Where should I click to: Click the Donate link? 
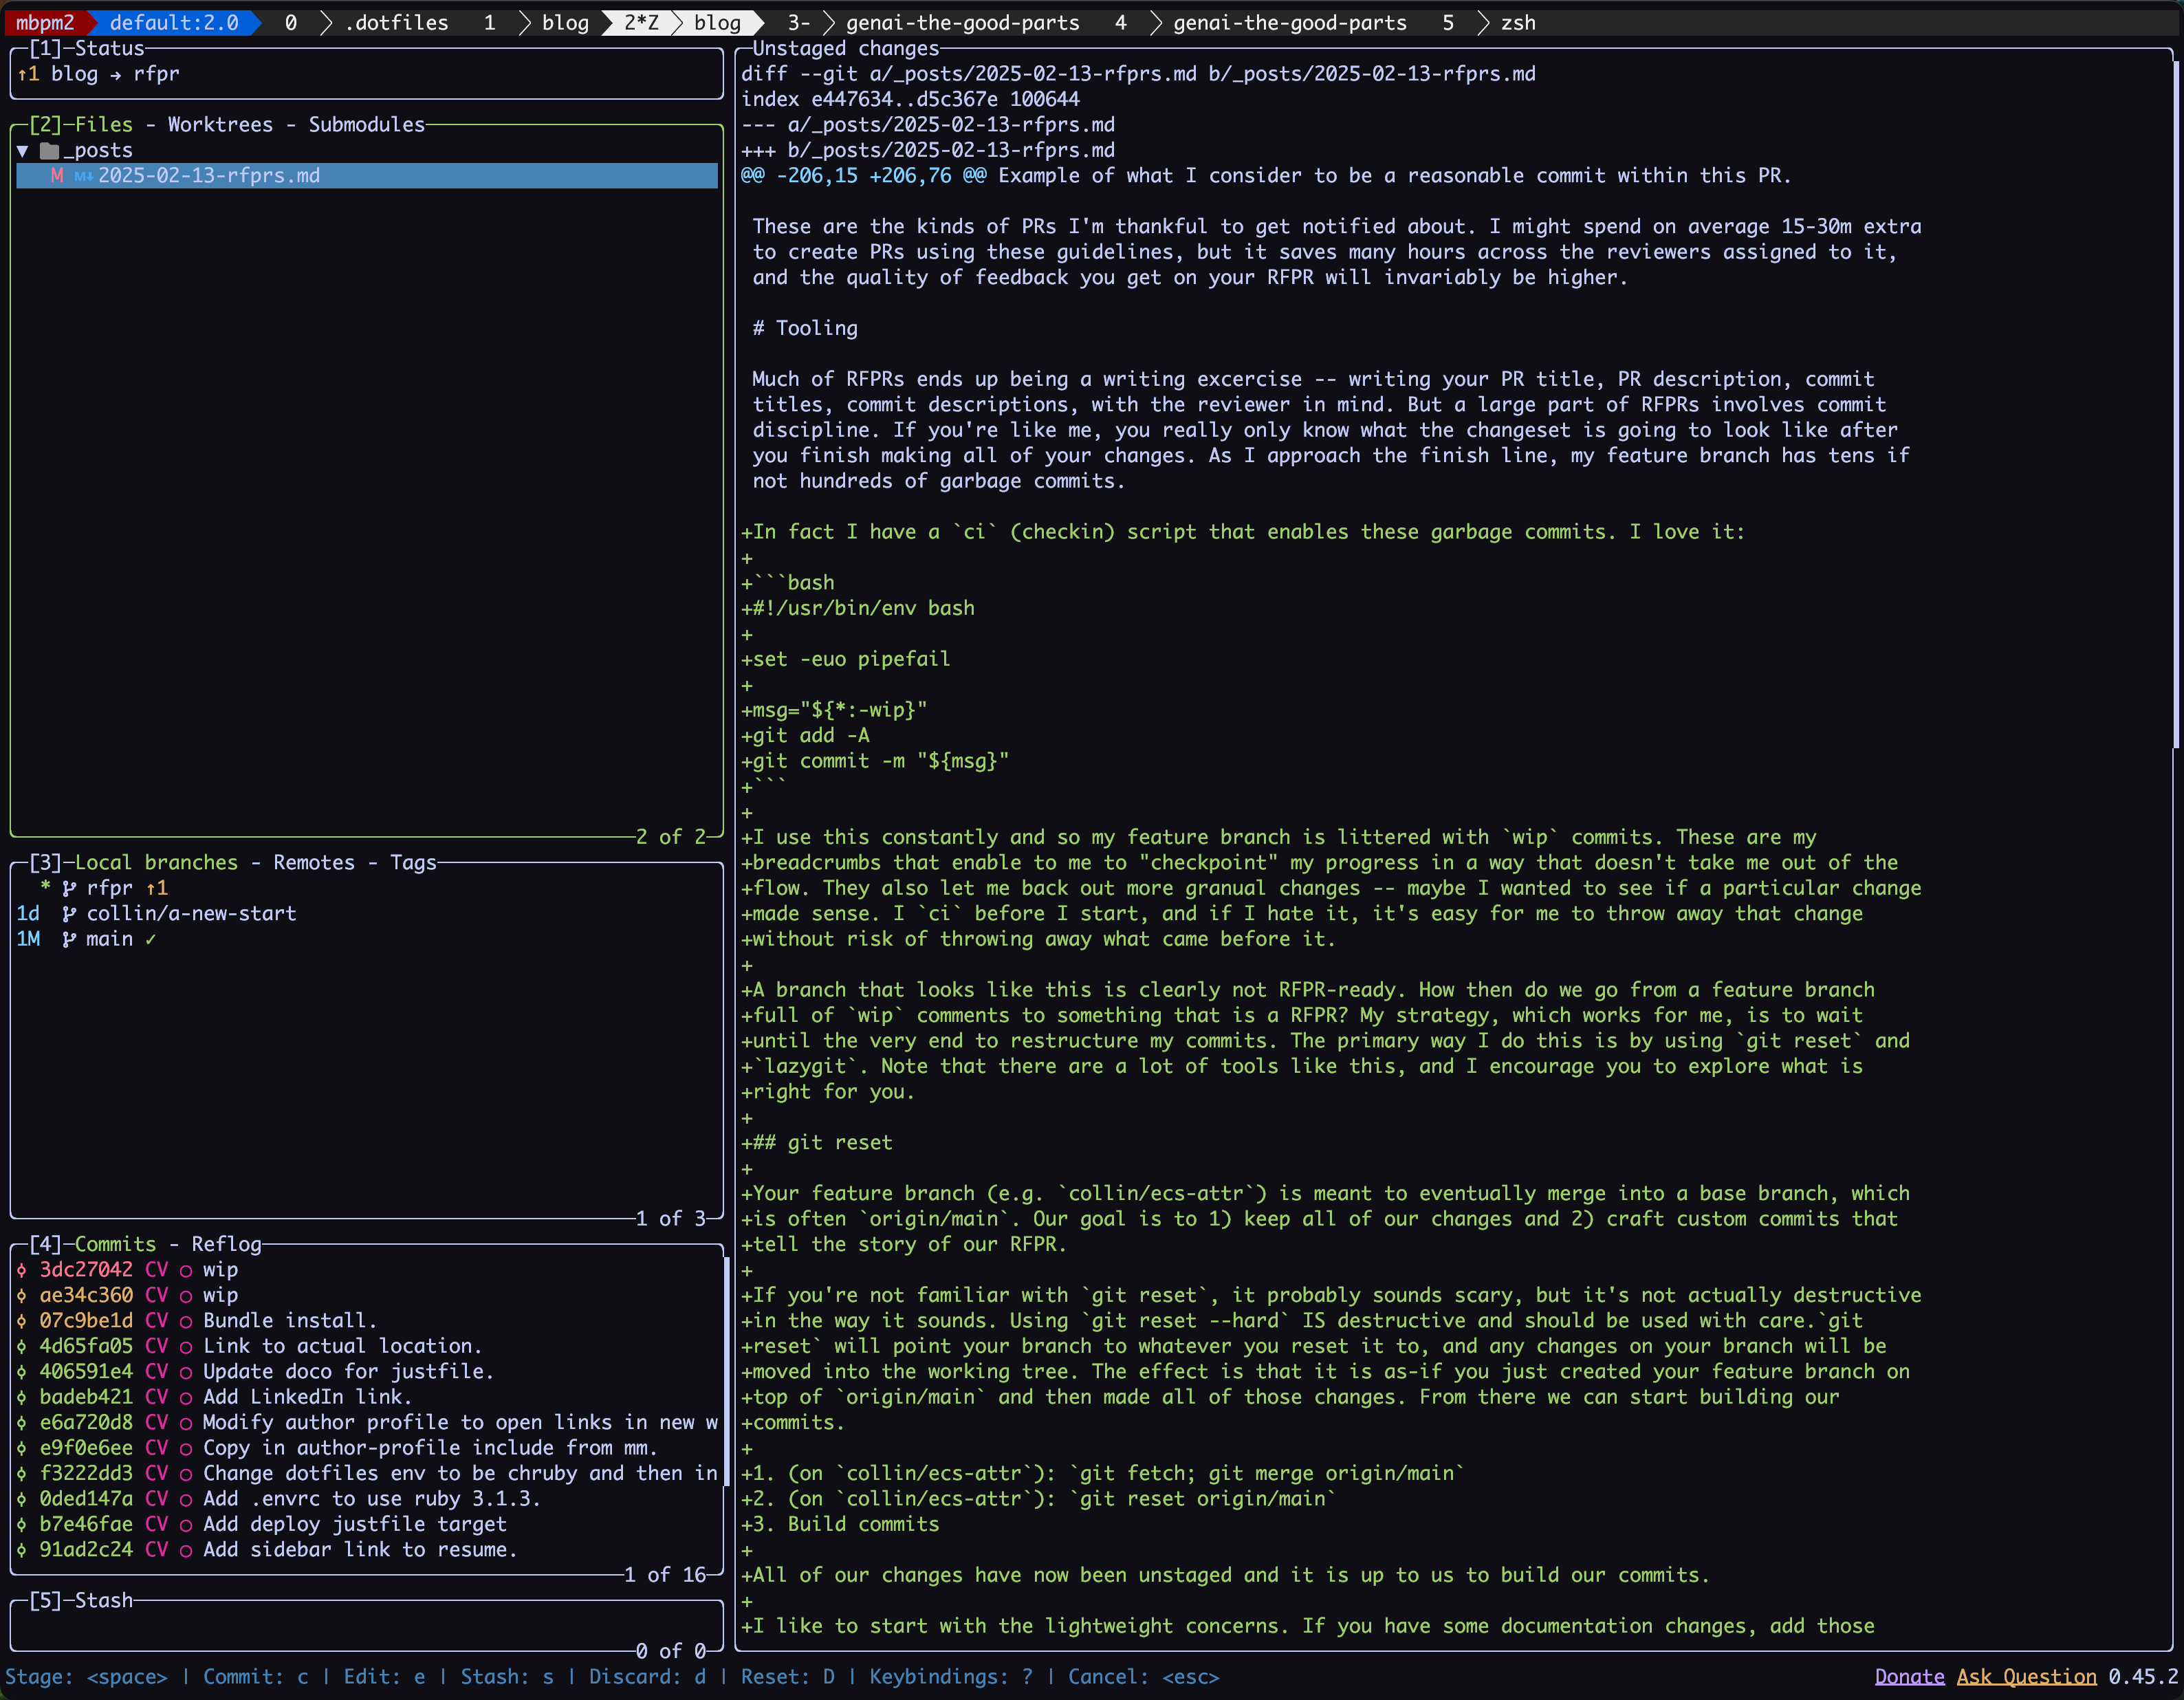pyautogui.click(x=1909, y=1677)
